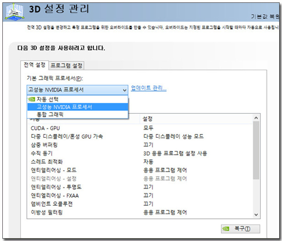
Task: Click the 복구 button
Action: point(241,229)
